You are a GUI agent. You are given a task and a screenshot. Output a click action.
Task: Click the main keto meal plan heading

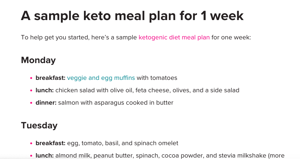tap(132, 16)
